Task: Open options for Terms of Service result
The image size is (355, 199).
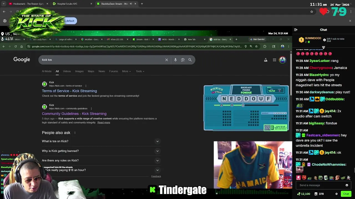Action: pos(86,86)
